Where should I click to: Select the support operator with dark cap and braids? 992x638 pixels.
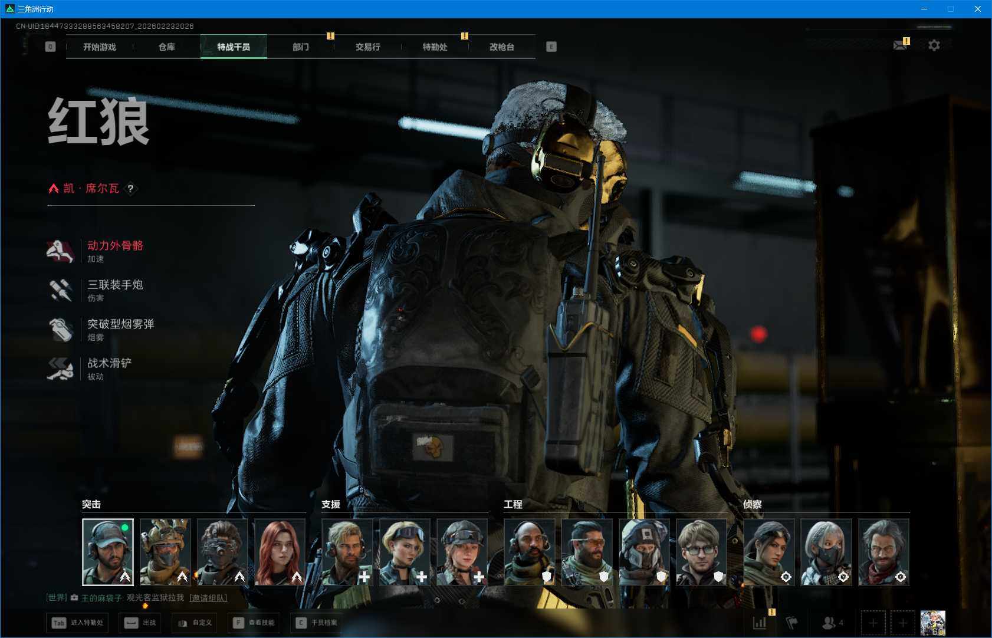462,552
